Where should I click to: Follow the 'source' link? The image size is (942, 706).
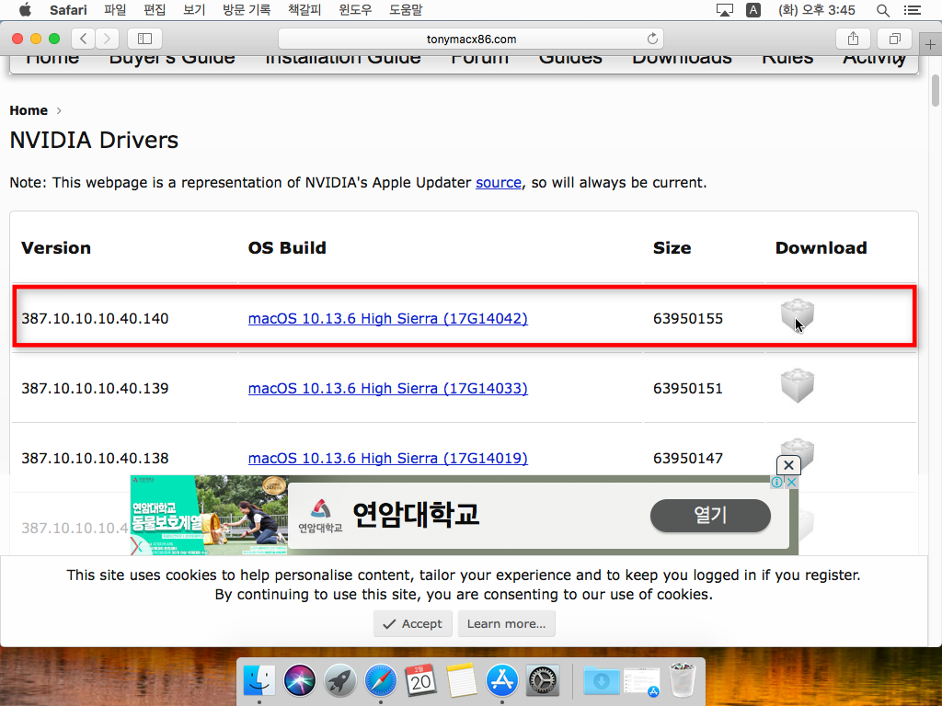tap(499, 183)
